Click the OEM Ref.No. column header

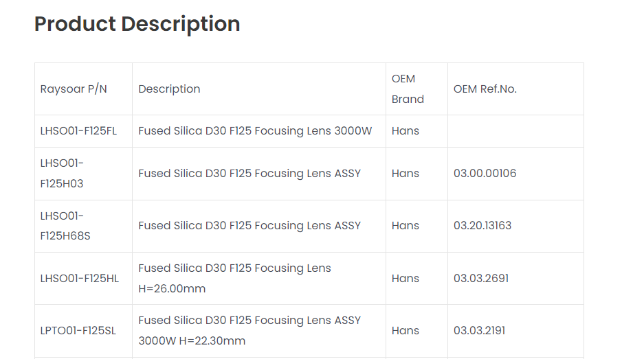(x=485, y=89)
